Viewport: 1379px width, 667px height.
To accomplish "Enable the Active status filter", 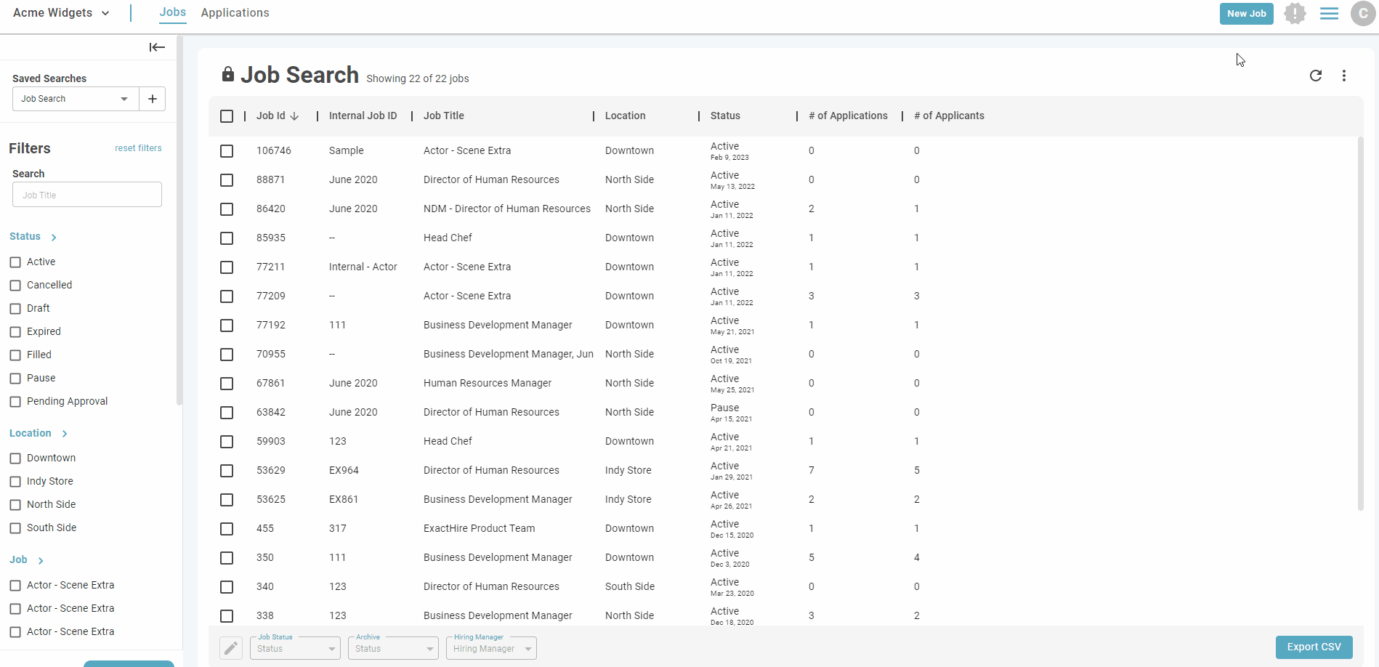I will [x=15, y=262].
